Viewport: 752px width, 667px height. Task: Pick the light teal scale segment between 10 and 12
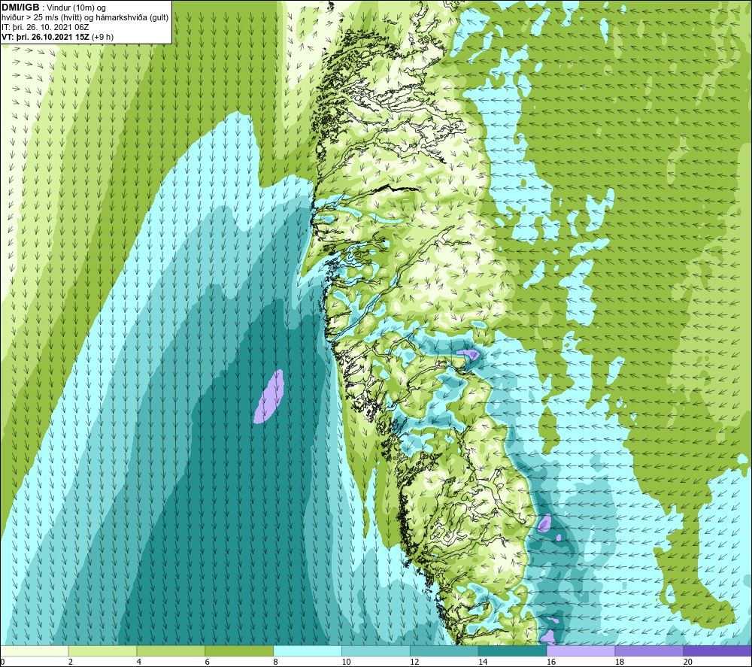(375, 650)
